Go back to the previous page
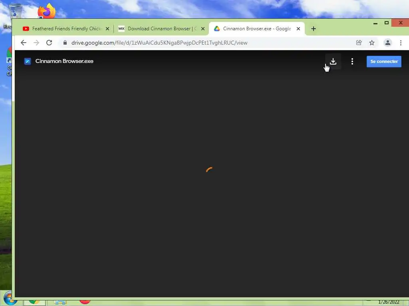The image size is (409, 306). point(24,43)
